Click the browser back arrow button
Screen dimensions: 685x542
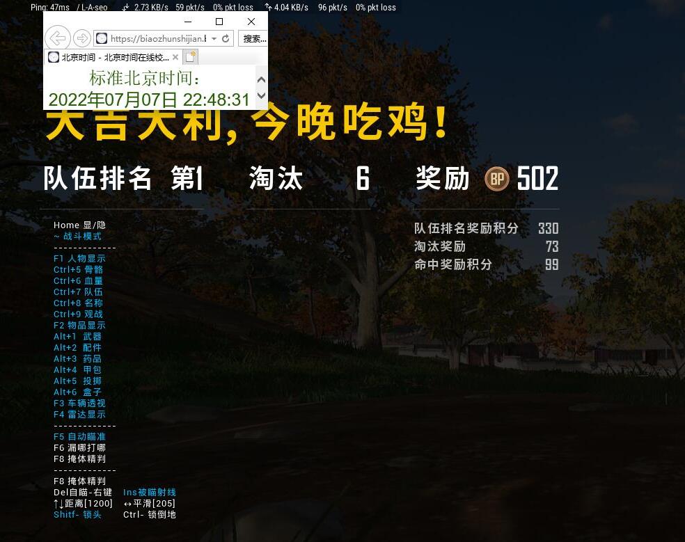point(58,38)
